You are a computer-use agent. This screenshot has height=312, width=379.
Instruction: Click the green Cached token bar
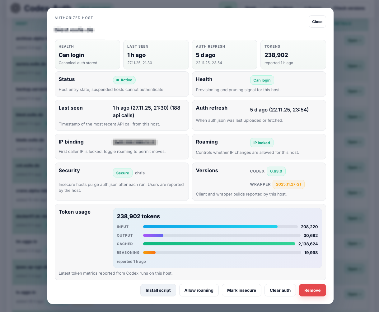[219, 244]
